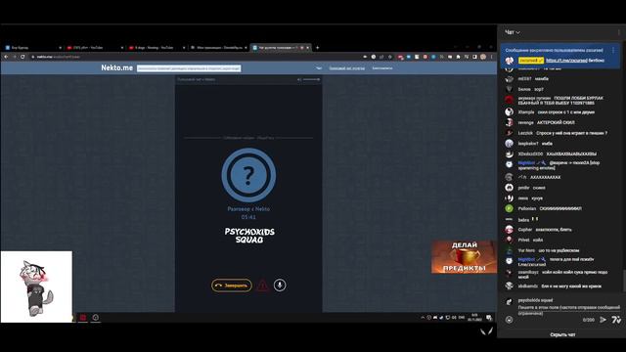Viewport: 626px width, 352px height.
Task: Adjust the call volume slider
Action: [311, 79]
